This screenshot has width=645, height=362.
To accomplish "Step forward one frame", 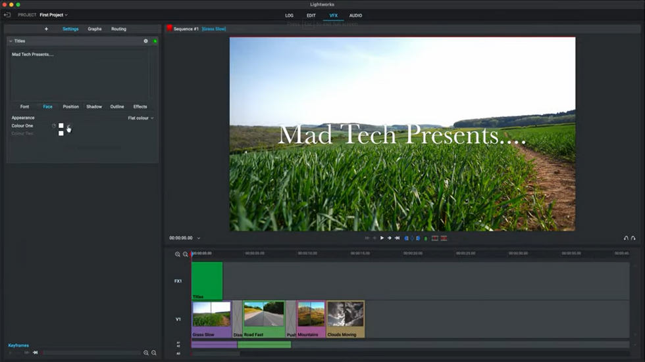I will click(x=389, y=238).
